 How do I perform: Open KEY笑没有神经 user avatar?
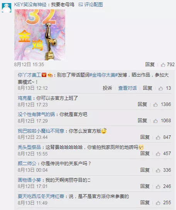point(7,8)
